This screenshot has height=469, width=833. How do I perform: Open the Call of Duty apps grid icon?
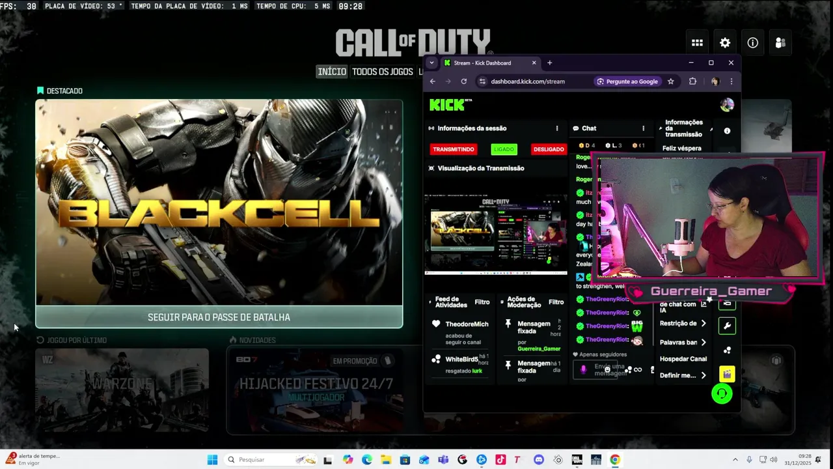pyautogui.click(x=697, y=43)
